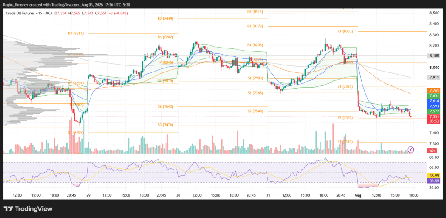Click the 38.99 yellow RSI-MA value tag
The width and height of the screenshot is (446, 218).
434,175
